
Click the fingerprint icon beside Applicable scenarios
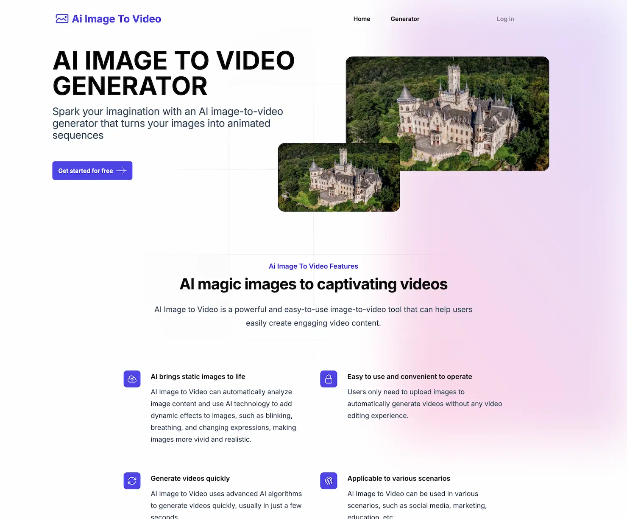click(329, 481)
